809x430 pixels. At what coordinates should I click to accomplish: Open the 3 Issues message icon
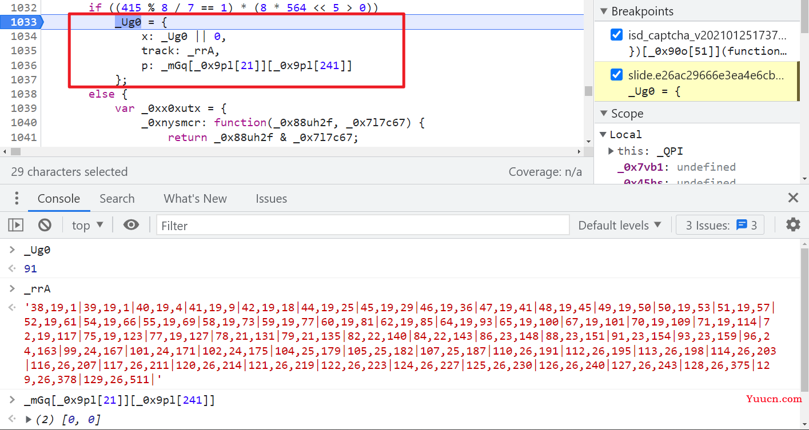[742, 225]
